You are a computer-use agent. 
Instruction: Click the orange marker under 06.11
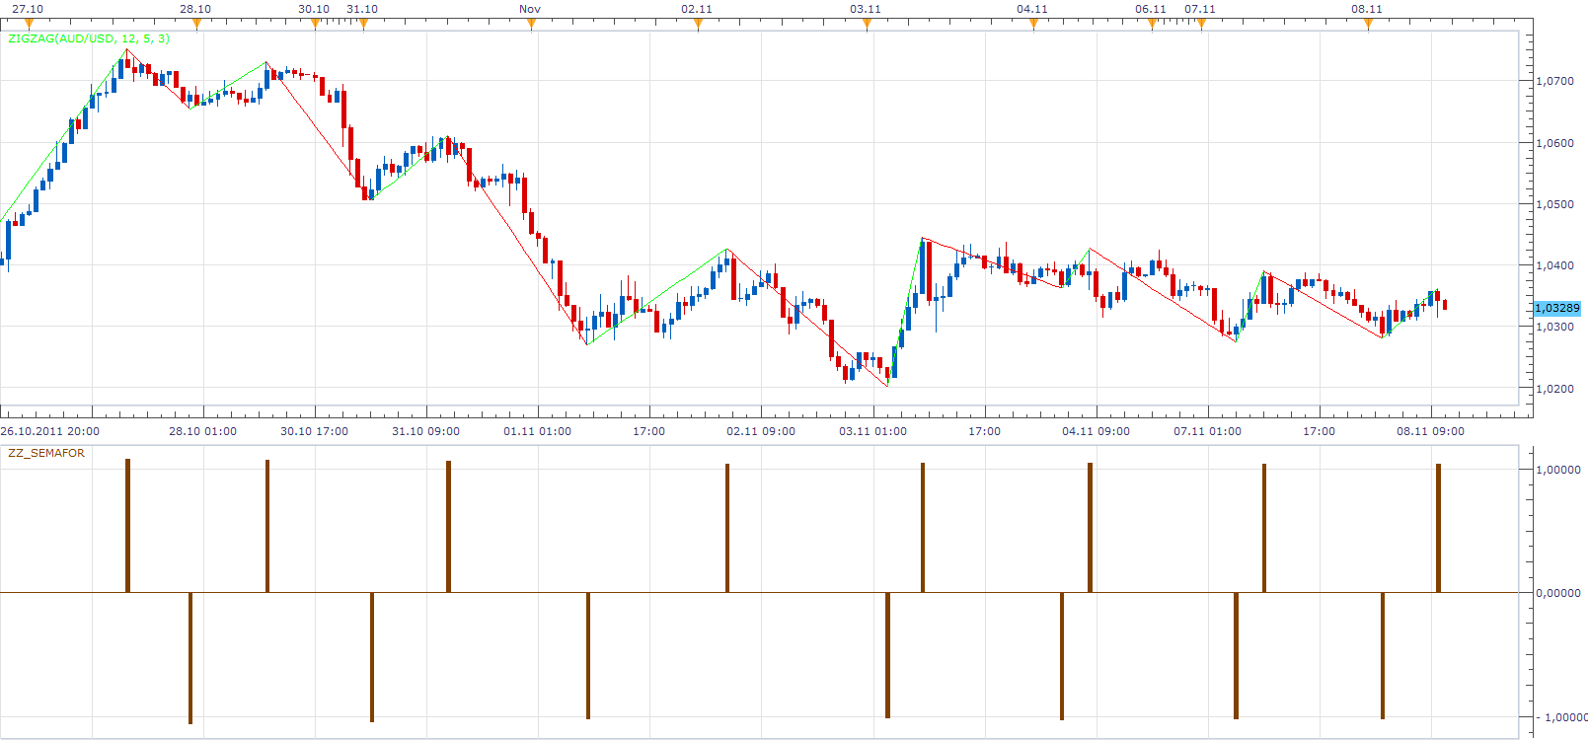[x=1152, y=24]
